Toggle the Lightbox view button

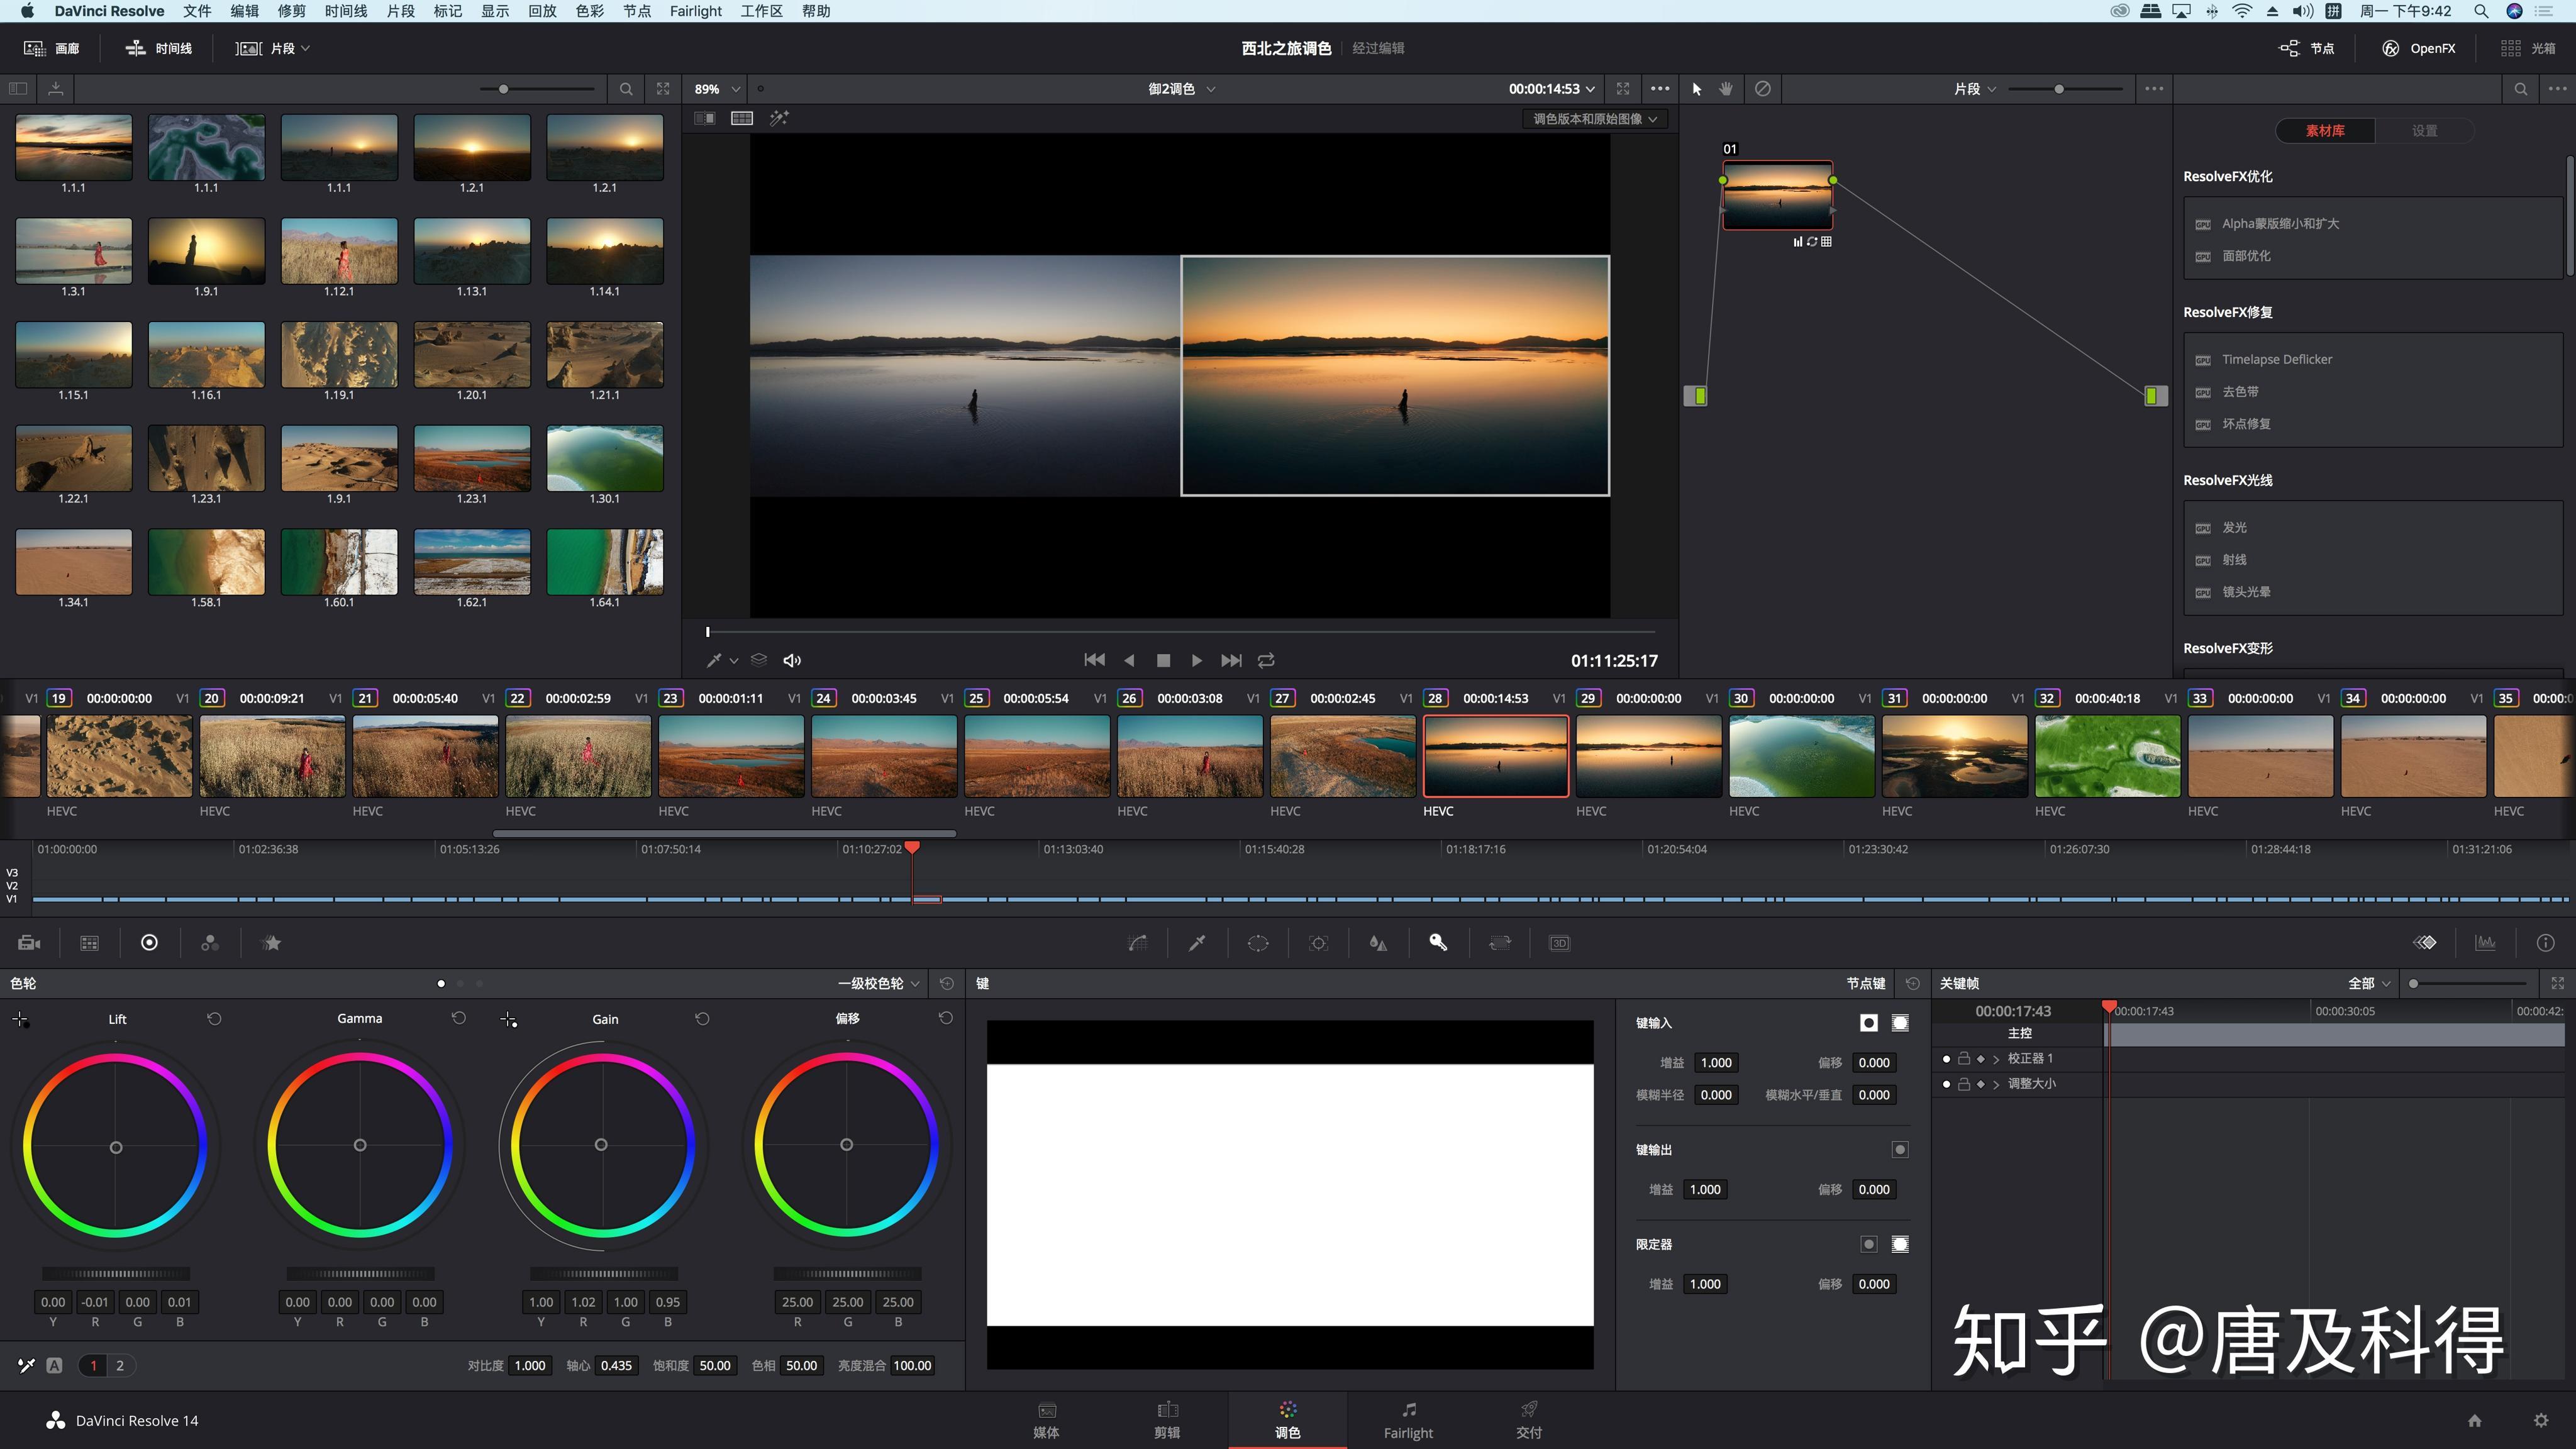(2528, 48)
